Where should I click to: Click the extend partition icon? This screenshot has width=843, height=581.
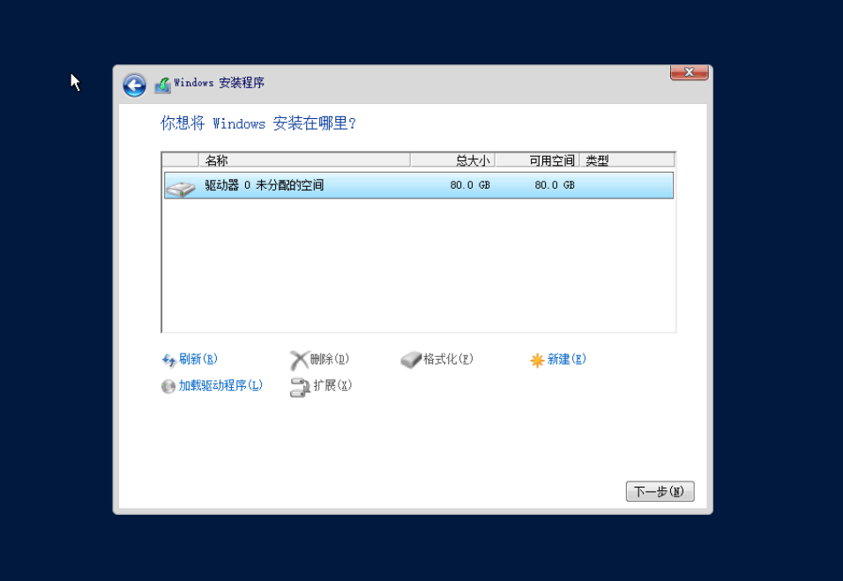(x=300, y=387)
